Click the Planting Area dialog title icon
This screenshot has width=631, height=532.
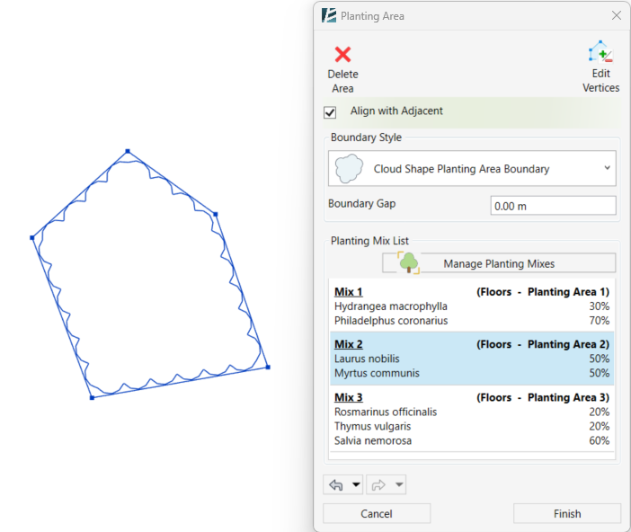(329, 15)
